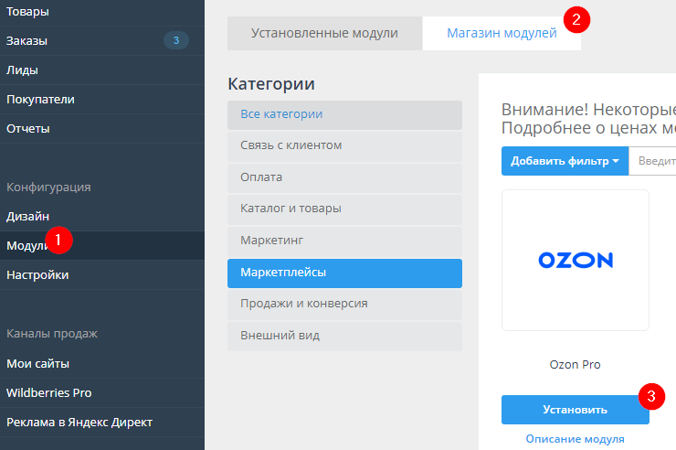Image resolution: width=676 pixels, height=450 pixels.
Task: Open Настройки in the sidebar
Action: coord(101,275)
